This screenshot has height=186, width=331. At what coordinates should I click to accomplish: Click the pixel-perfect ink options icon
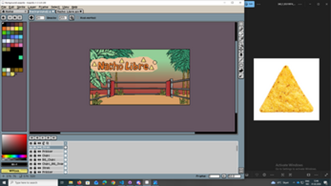[x=71, y=18]
